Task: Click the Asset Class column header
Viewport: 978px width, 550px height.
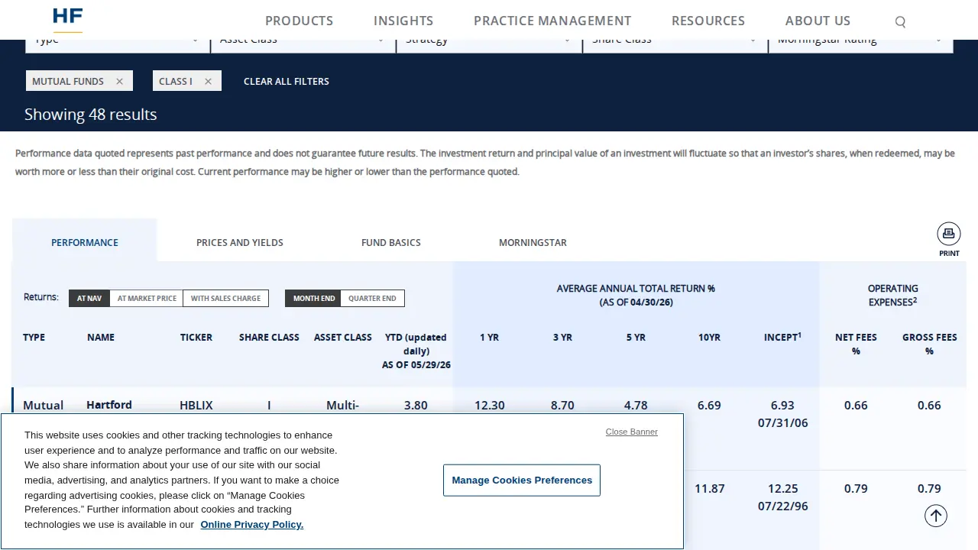Action: pyautogui.click(x=343, y=337)
